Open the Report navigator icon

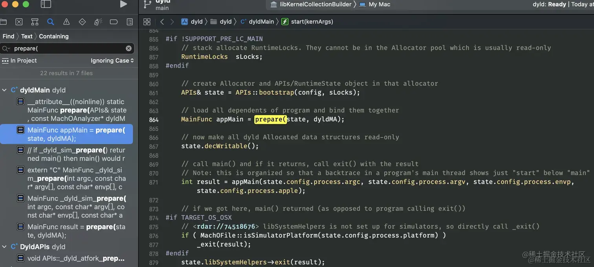tap(130, 22)
